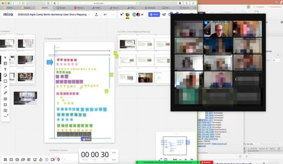Toggle collaborators' cursors visibility icon

tap(122, 14)
